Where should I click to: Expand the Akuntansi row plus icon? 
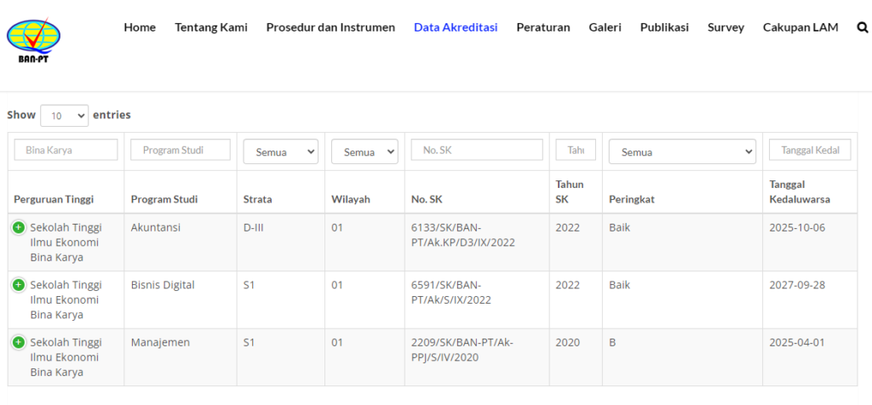19,227
